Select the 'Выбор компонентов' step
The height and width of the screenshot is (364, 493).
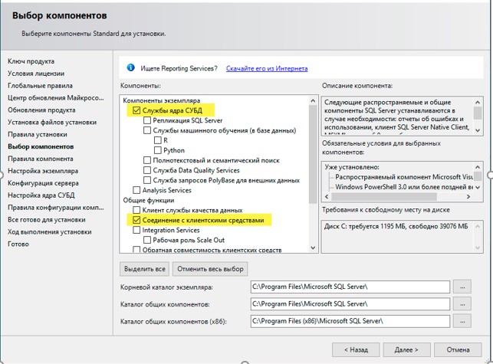coord(41,146)
